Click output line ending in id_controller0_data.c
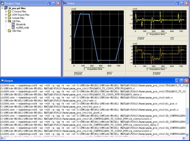The image size is (190, 141). pyautogui.click(x=79, y=125)
